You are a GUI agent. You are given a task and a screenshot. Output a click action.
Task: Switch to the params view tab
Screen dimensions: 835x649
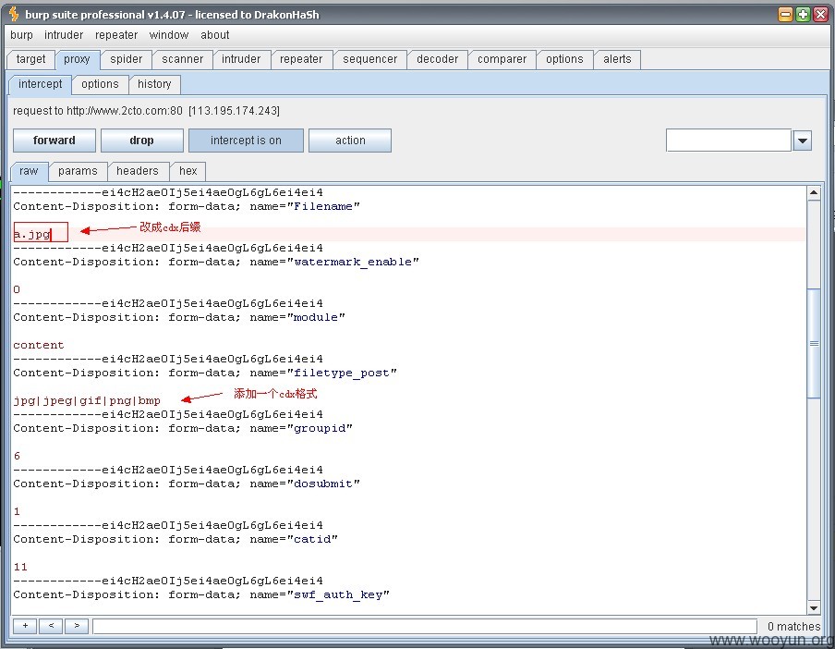click(x=78, y=171)
